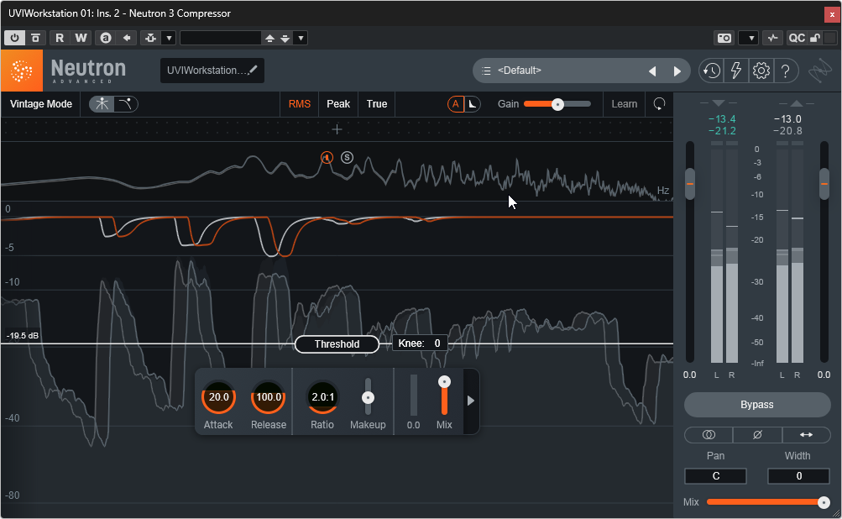The height and width of the screenshot is (519, 842).
Task: Click the input meter down-triangle above -13.4
Action: pyautogui.click(x=719, y=102)
